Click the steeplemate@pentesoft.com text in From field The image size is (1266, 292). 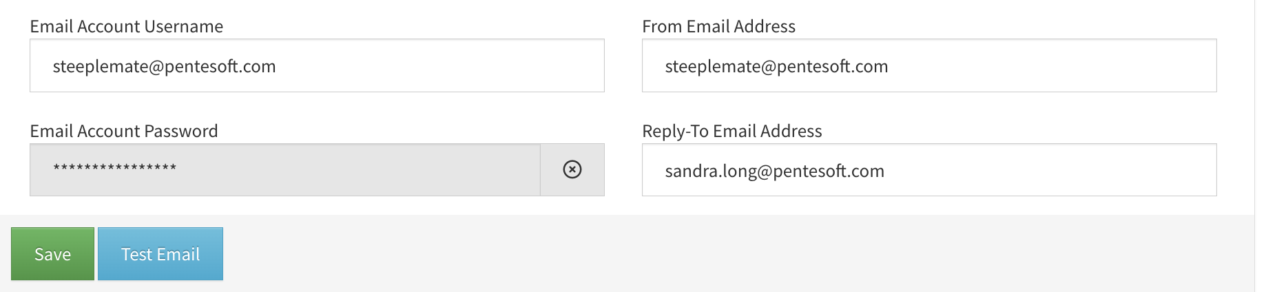coord(776,66)
